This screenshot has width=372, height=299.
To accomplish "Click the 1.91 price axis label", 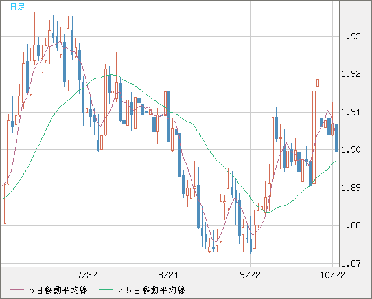I will click(x=351, y=112).
